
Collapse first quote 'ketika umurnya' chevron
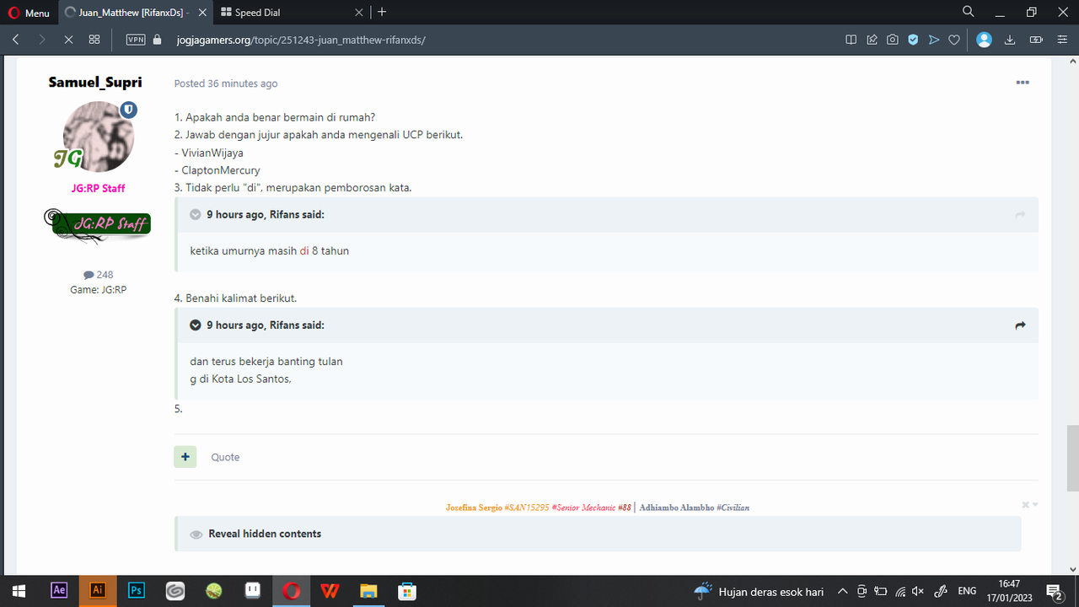point(196,214)
